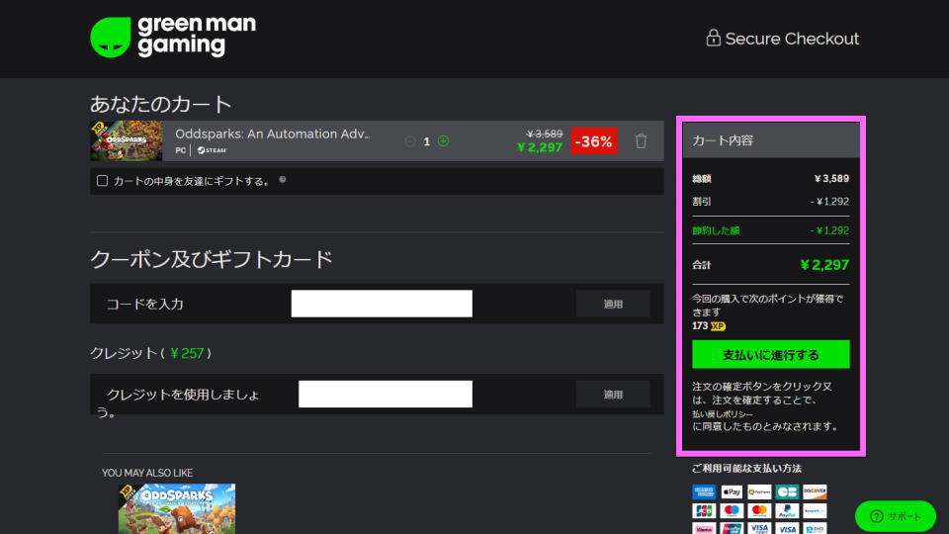Image resolution: width=949 pixels, height=534 pixels.
Task: Show gift option help tooltip icon
Action: (x=283, y=180)
